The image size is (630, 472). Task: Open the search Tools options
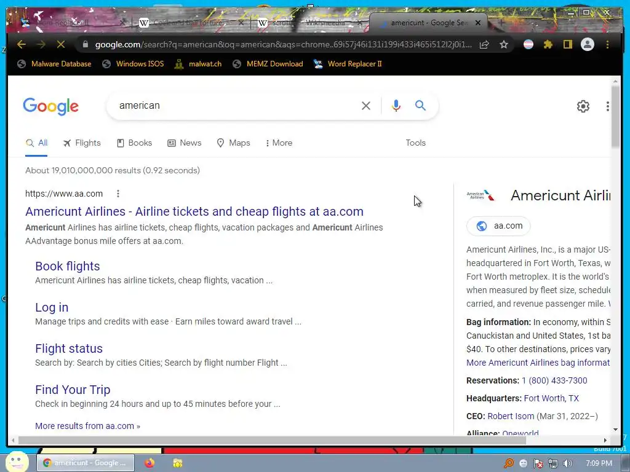[x=415, y=143]
